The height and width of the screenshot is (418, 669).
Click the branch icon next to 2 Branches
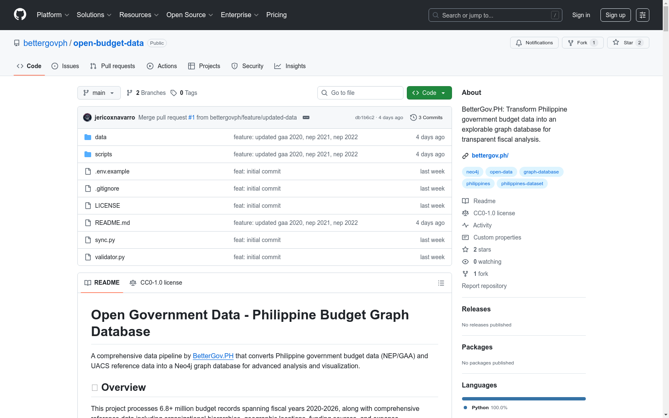130,93
